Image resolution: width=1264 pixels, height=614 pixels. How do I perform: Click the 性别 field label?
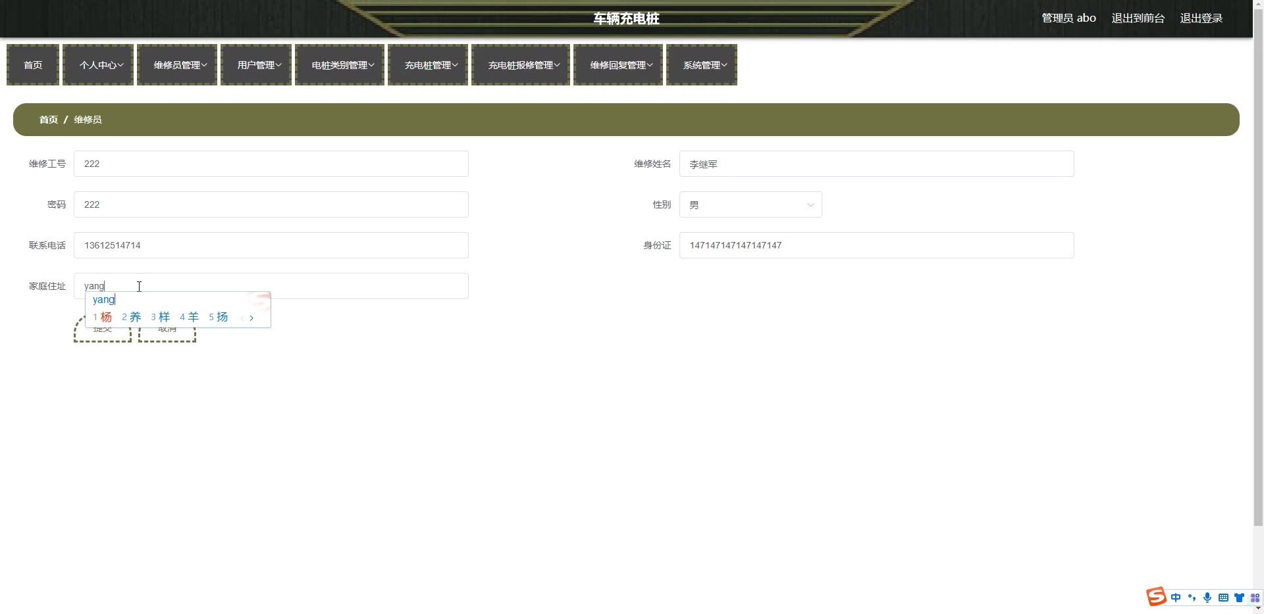point(662,204)
